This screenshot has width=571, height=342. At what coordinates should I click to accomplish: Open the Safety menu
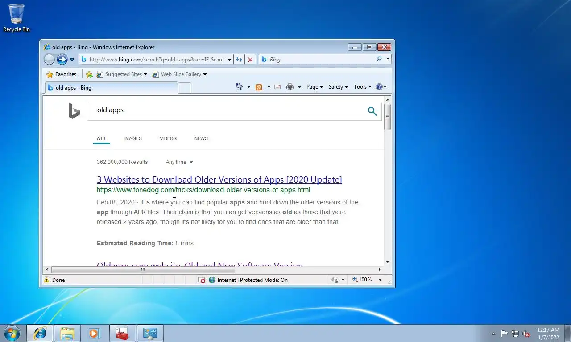(338, 87)
